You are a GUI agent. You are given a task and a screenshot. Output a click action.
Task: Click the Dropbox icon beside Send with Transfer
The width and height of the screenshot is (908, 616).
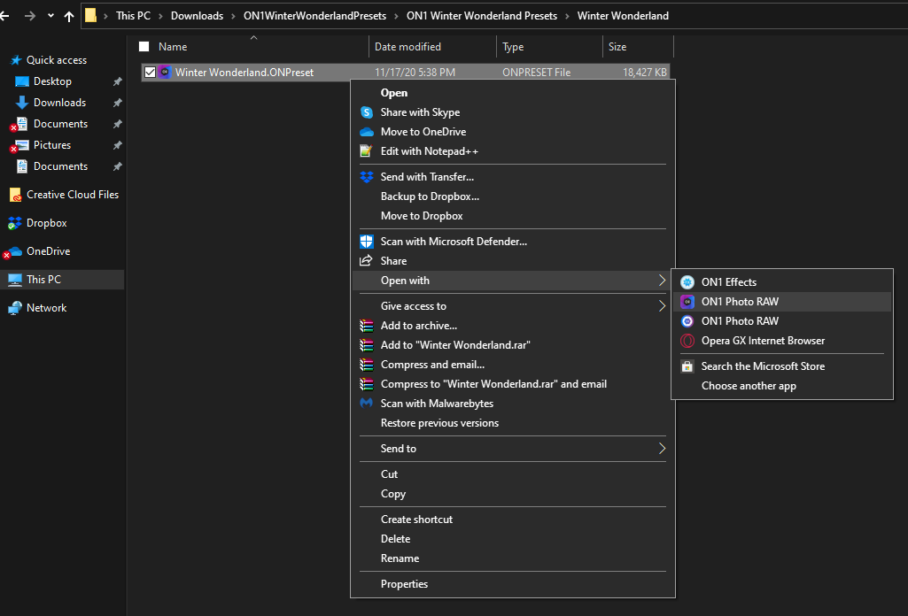point(367,177)
